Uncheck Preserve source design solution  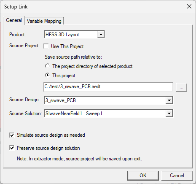pos(12,148)
